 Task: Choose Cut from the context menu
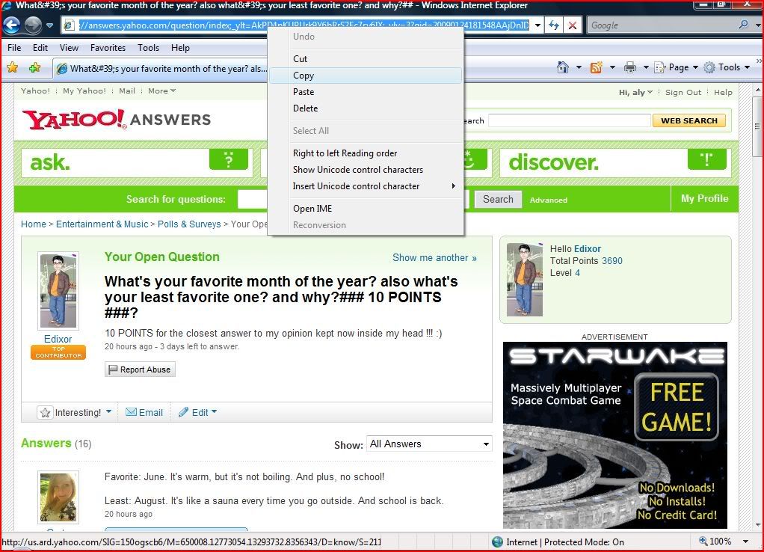point(366,58)
